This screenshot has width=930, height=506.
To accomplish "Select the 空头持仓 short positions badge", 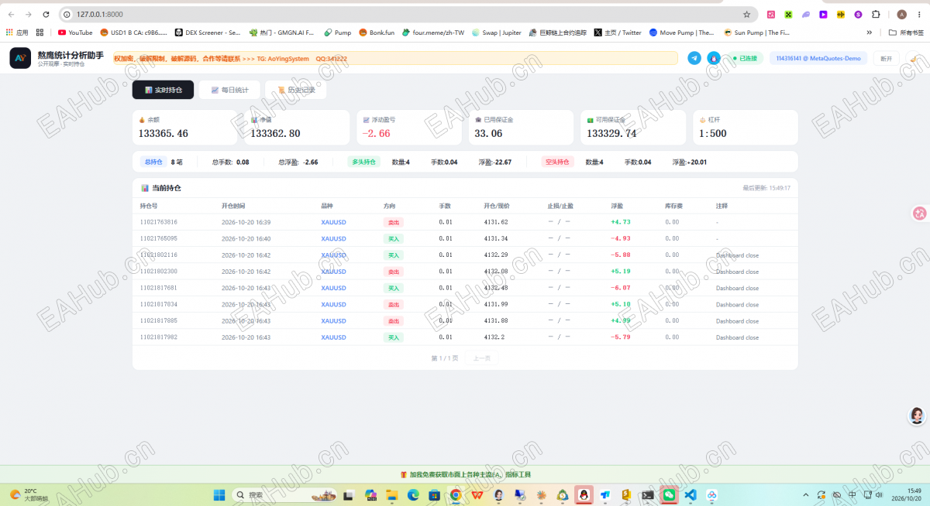I will (x=558, y=162).
